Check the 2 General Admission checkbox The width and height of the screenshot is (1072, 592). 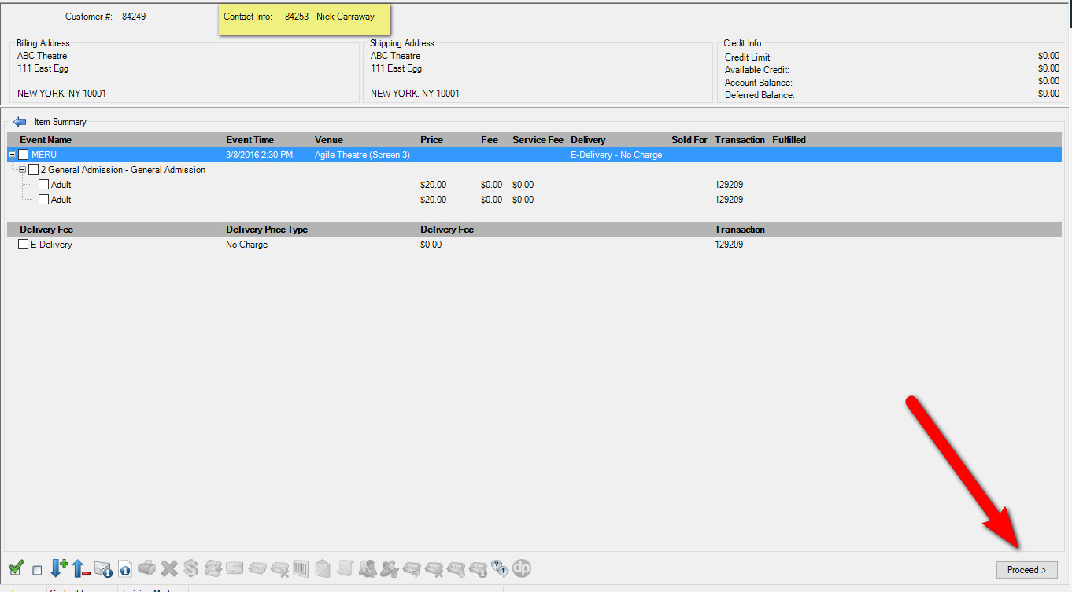33,170
